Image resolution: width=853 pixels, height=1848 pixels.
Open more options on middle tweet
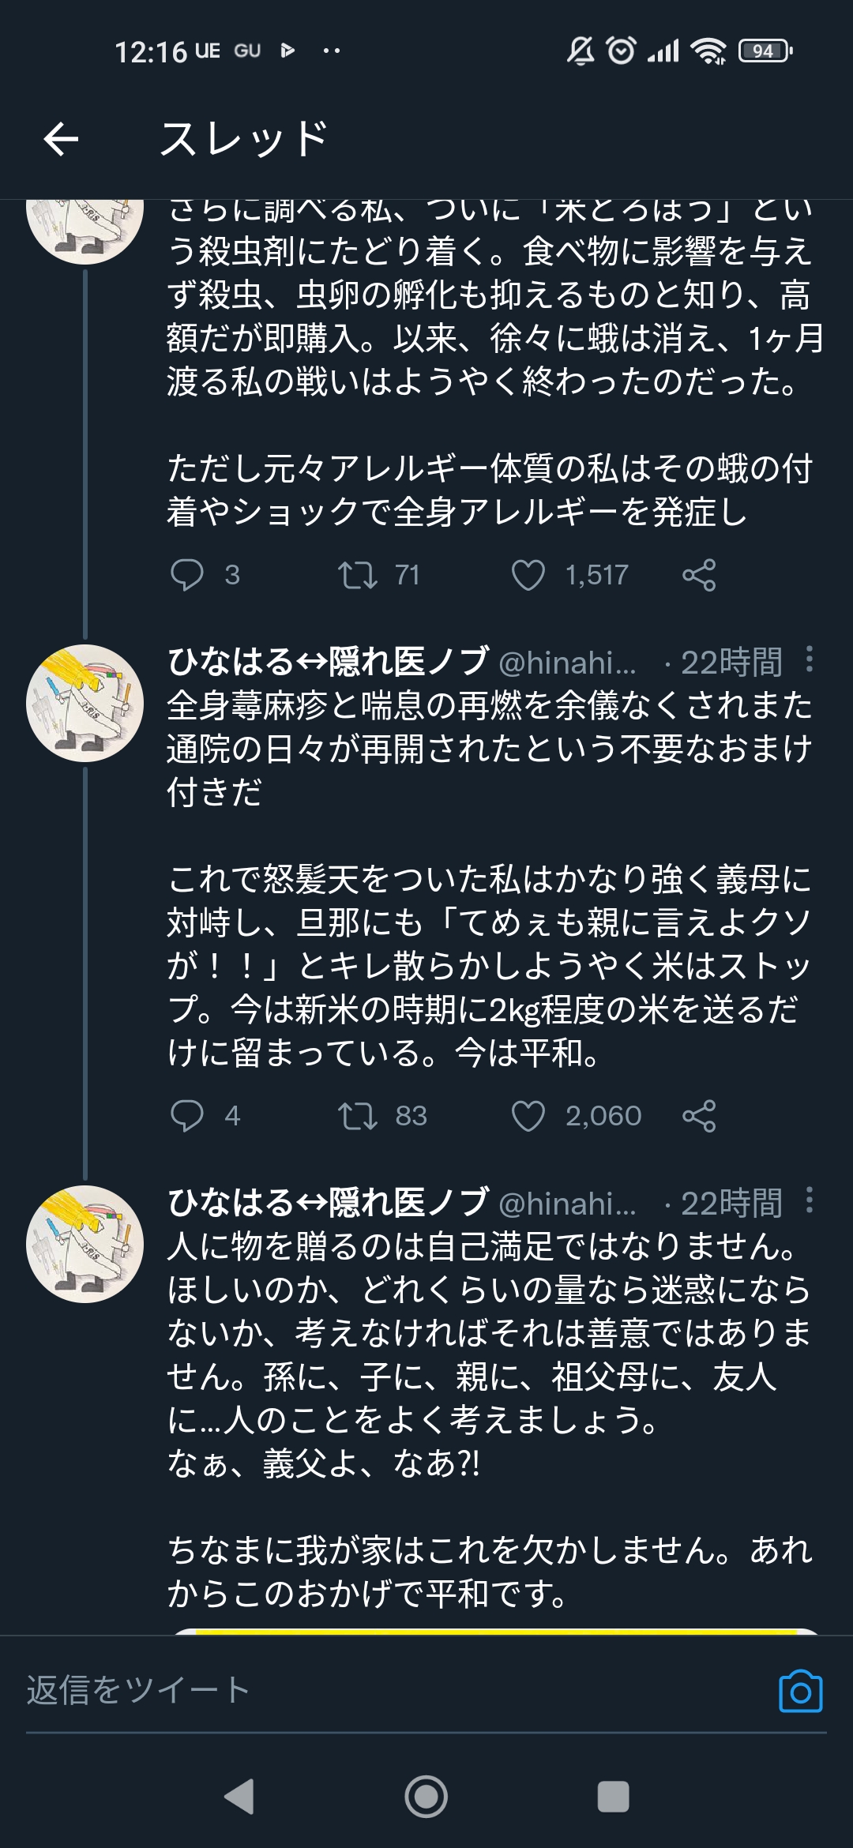pos(809,659)
